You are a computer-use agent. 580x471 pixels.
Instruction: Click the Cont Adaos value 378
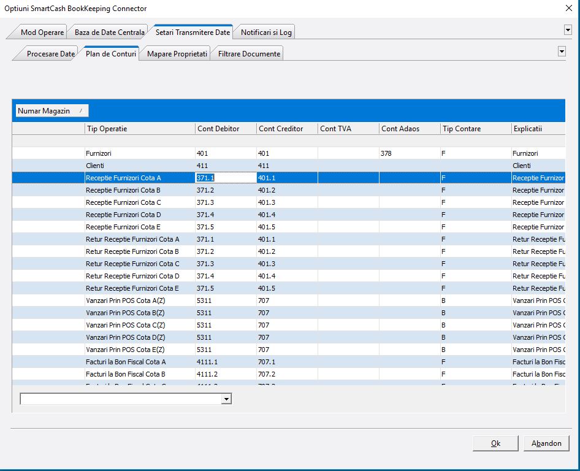(x=410, y=153)
